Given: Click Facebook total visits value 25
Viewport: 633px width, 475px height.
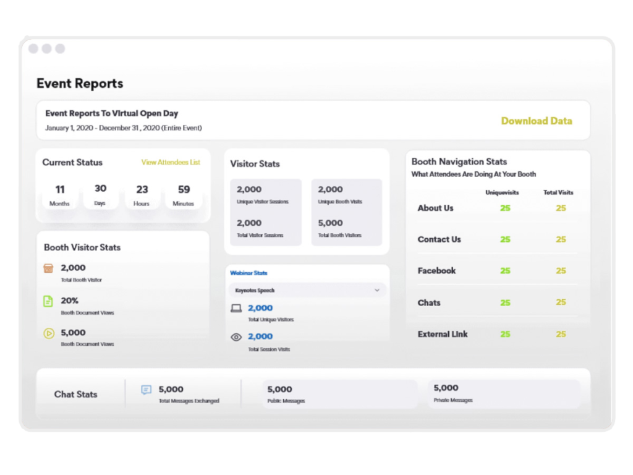Looking at the screenshot, I should pyautogui.click(x=561, y=271).
